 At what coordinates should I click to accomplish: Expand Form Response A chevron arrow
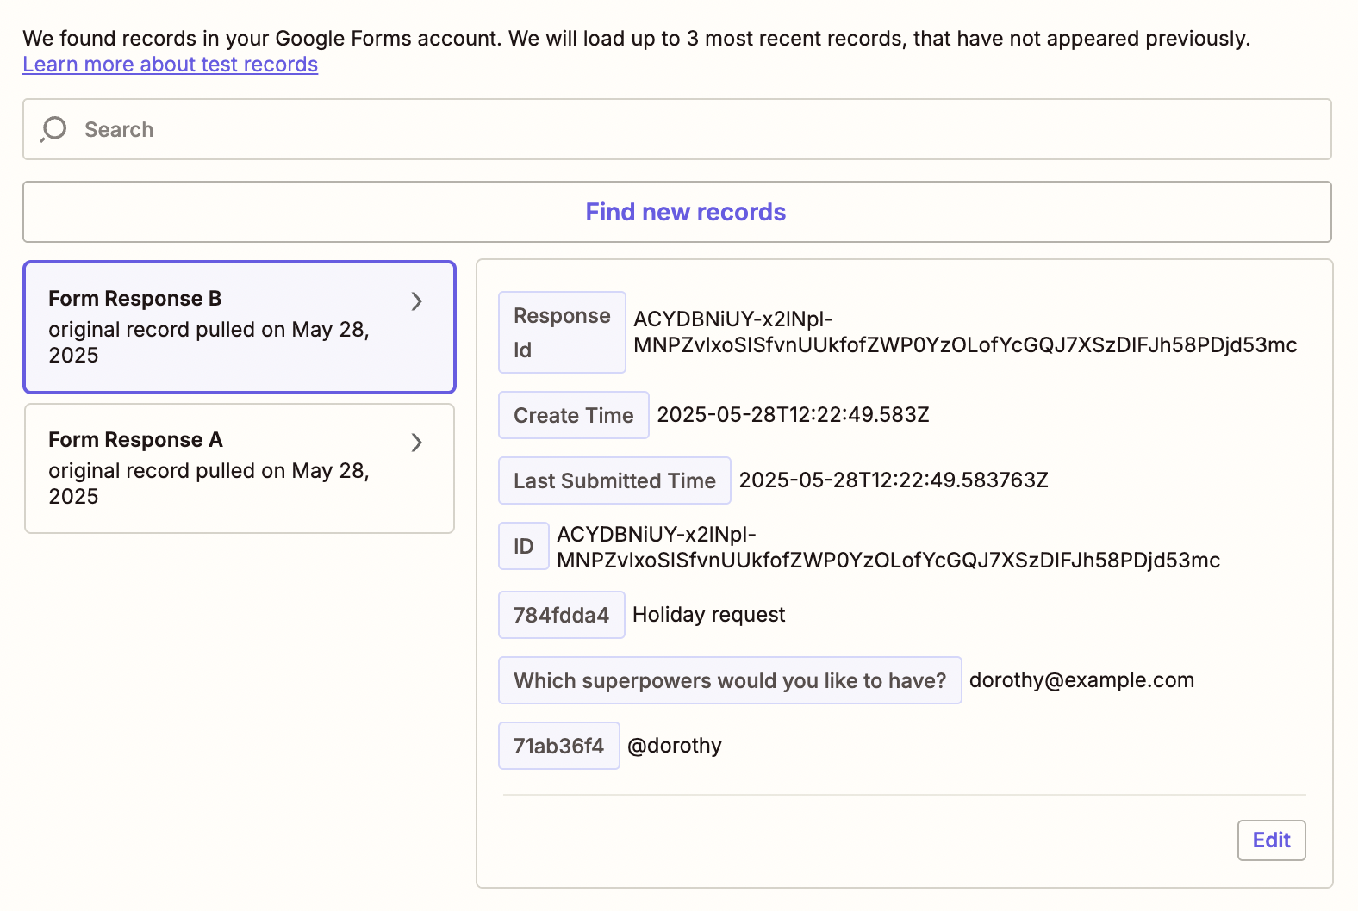pyautogui.click(x=417, y=443)
